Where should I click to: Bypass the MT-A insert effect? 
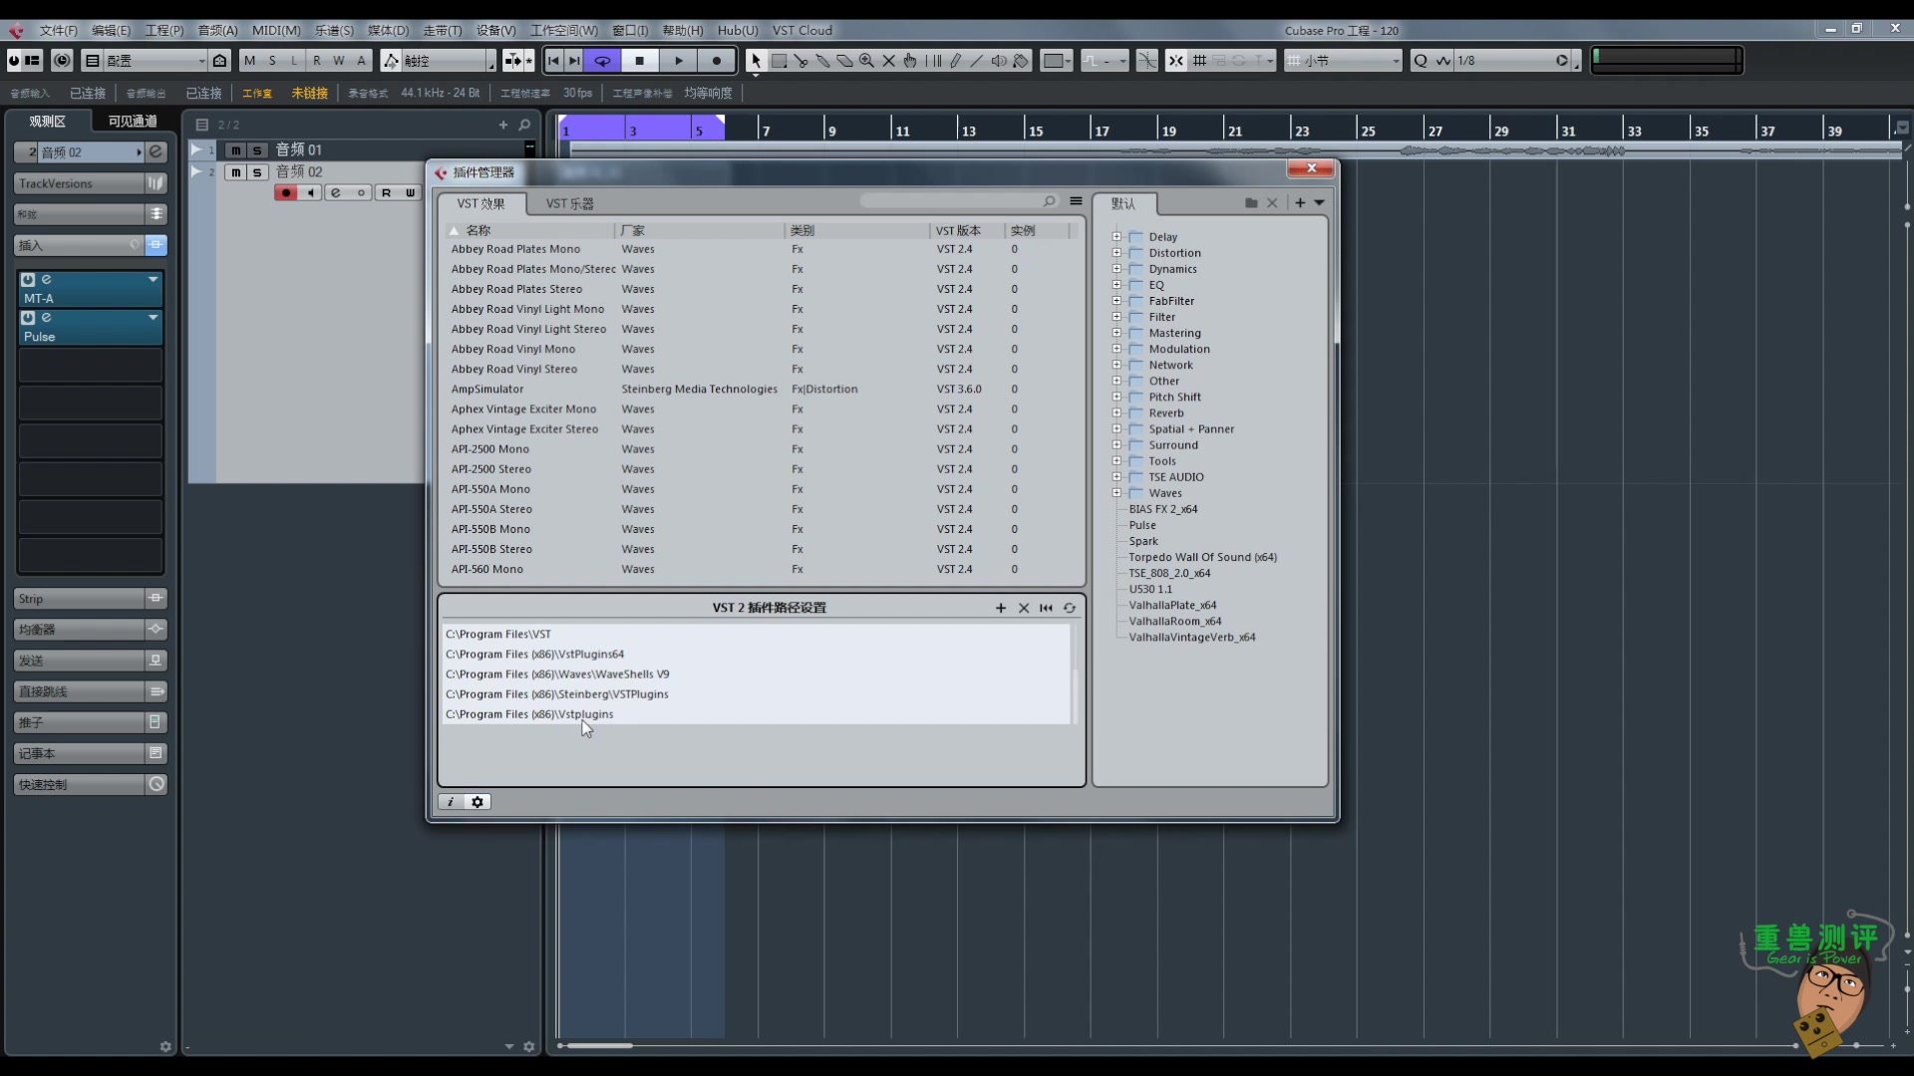[28, 280]
